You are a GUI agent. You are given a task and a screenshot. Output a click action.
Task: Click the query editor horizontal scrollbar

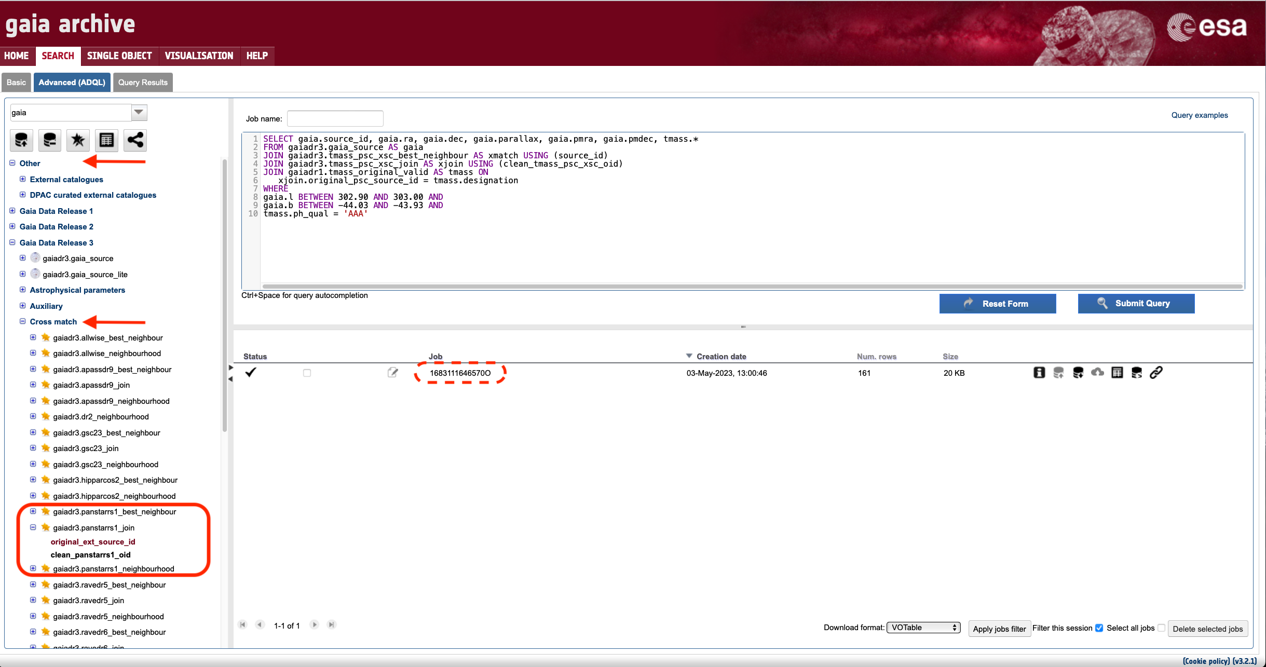pos(752,286)
